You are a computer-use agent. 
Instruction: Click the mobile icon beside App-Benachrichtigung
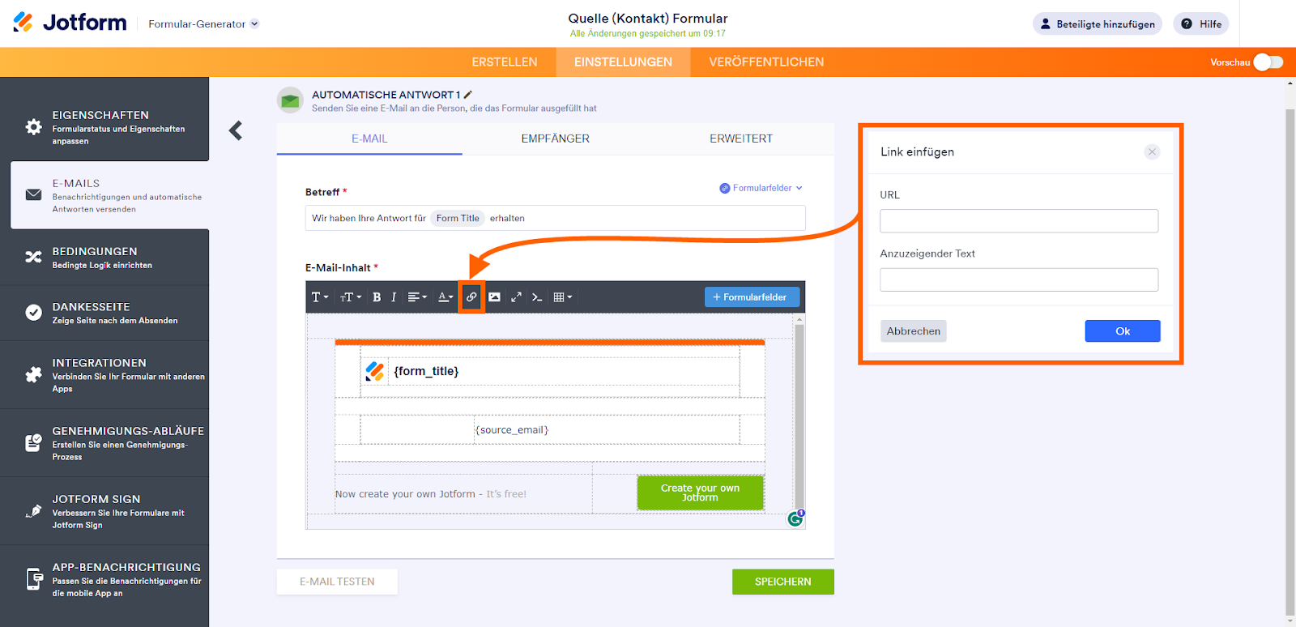coord(35,579)
